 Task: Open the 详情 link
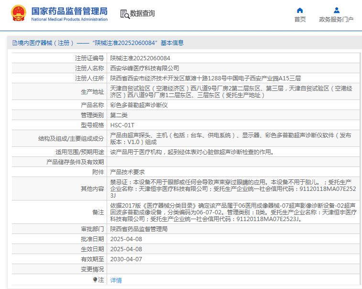(x=116, y=280)
